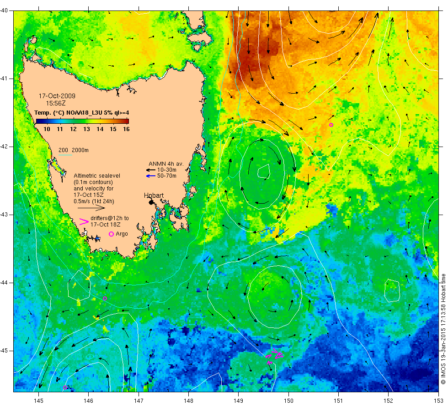448x411 pixels.
Task: Click the magenta drifter arrowhead legend symbol
Action: coord(84,221)
